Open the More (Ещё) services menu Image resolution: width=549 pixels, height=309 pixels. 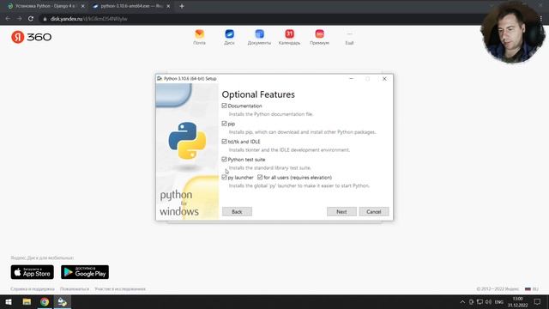point(349,37)
